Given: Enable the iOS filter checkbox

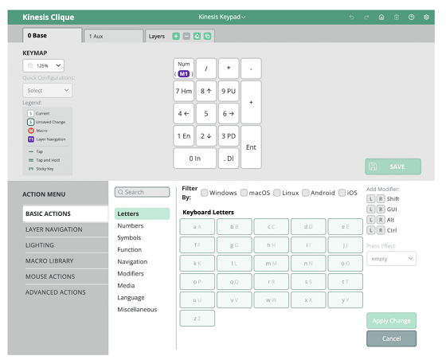Looking at the screenshot, I should (342, 193).
